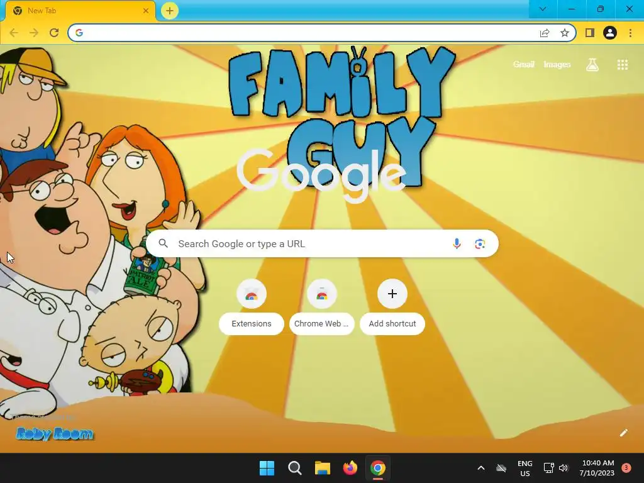
Task: Start voice search with microphone icon
Action: click(x=457, y=243)
